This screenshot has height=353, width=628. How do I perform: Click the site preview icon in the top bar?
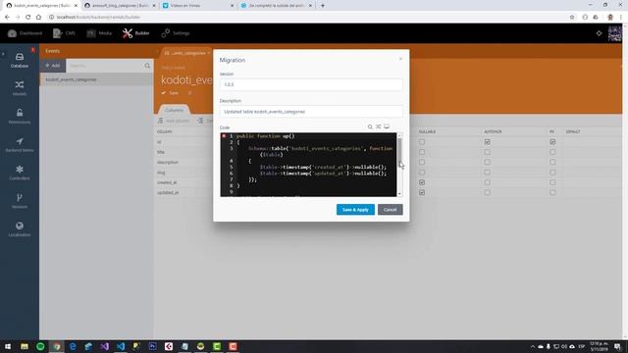[599, 33]
